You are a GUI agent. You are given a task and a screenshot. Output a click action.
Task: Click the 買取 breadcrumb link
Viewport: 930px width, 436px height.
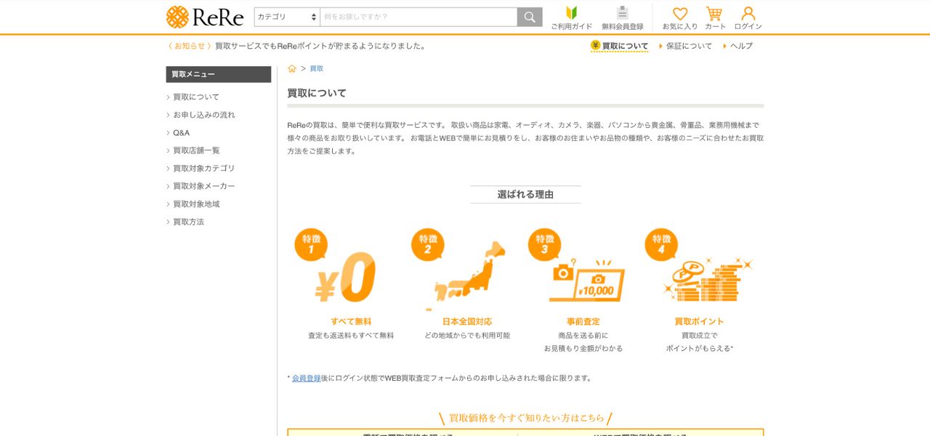(317, 68)
